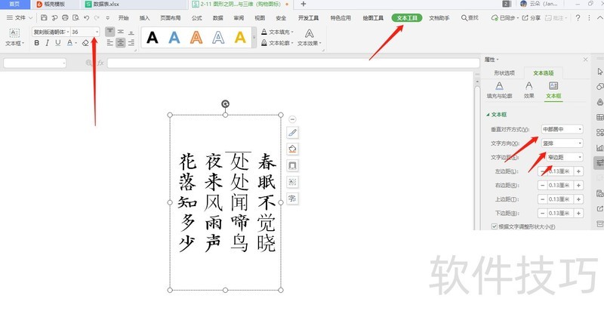Click the formula bar input field
The image size is (604, 320).
coord(293,63)
